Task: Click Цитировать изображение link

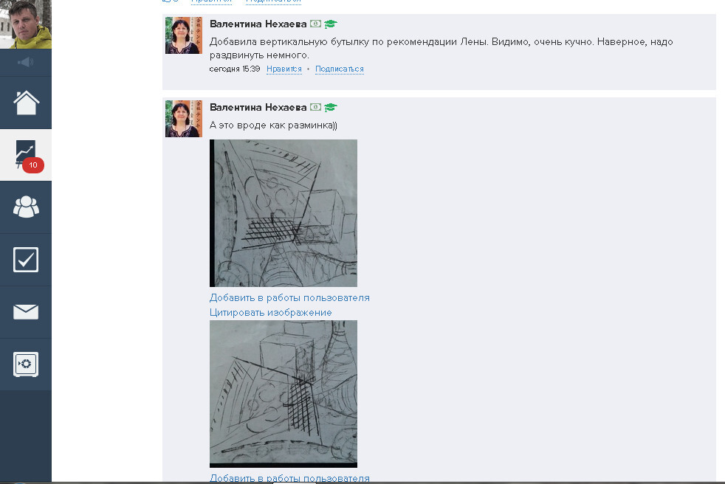Action: pyautogui.click(x=270, y=313)
